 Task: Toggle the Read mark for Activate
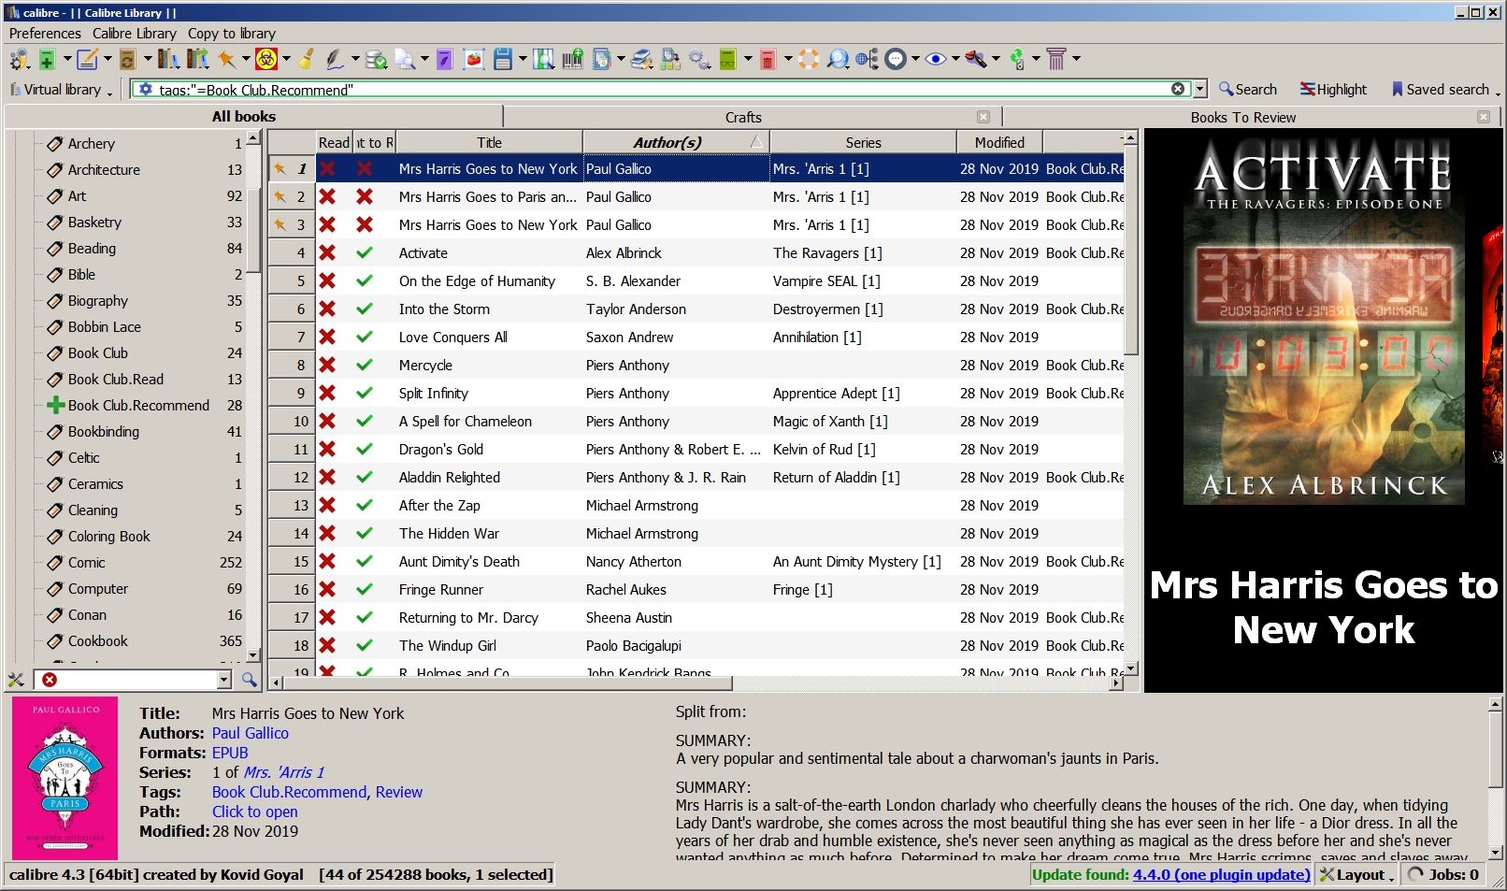click(x=327, y=253)
